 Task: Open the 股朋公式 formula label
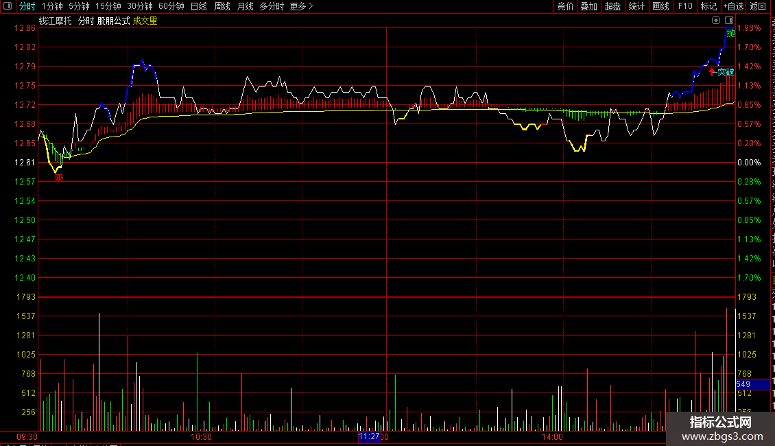(113, 21)
